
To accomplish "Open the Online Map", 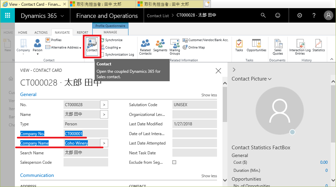I will (194, 47).
